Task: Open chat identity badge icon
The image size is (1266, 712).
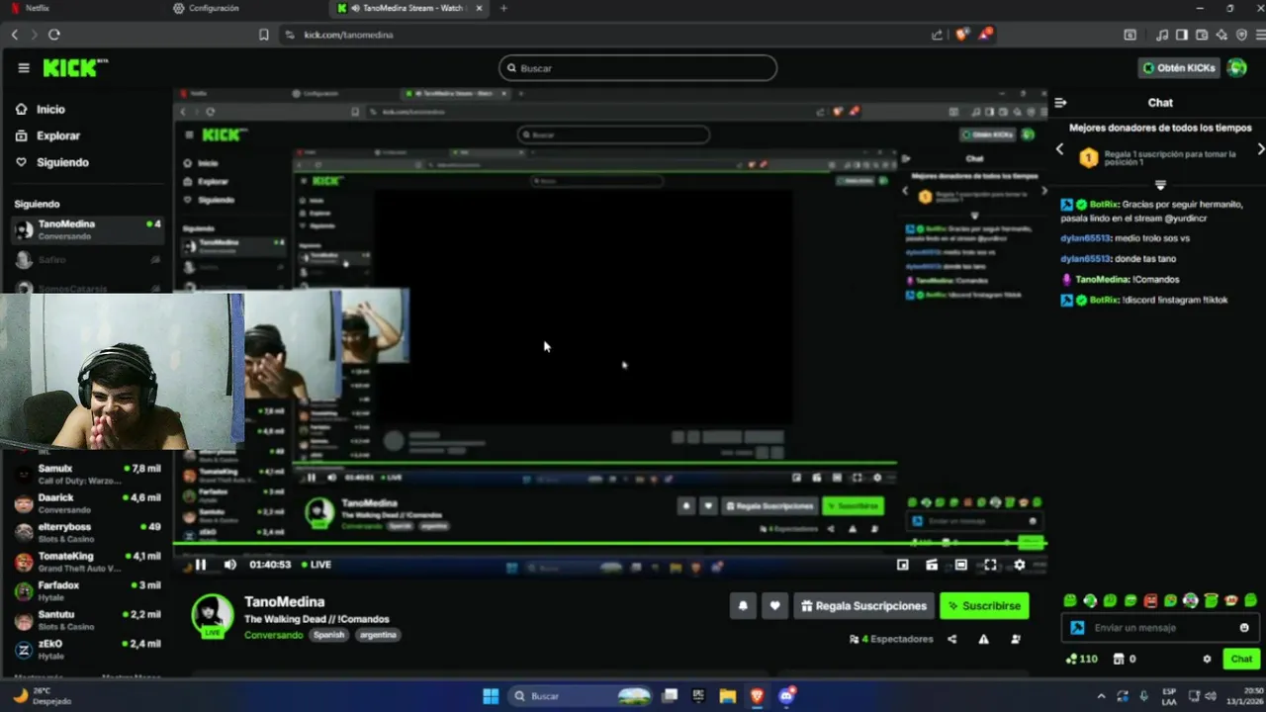Action: point(1078,628)
